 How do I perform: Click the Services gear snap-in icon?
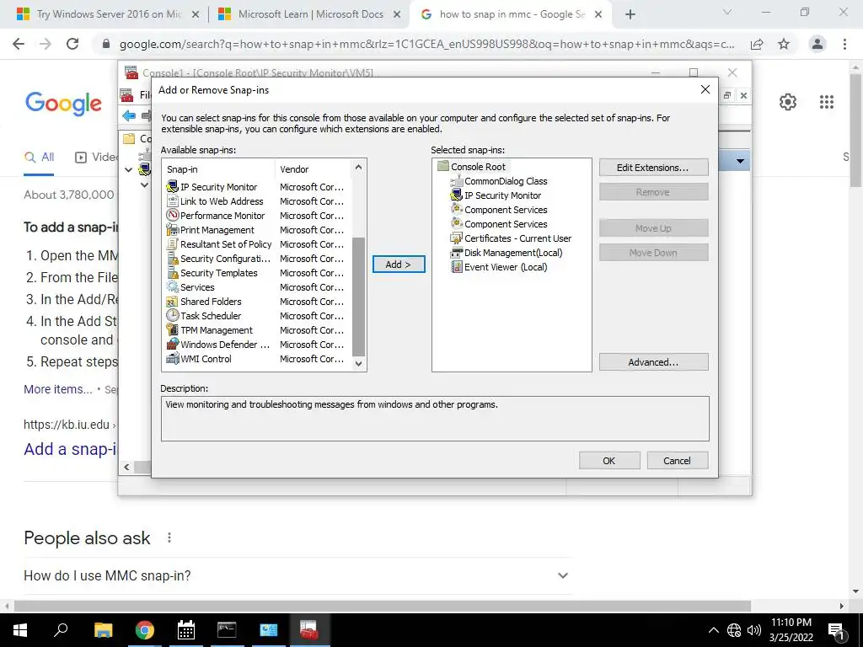pyautogui.click(x=172, y=287)
